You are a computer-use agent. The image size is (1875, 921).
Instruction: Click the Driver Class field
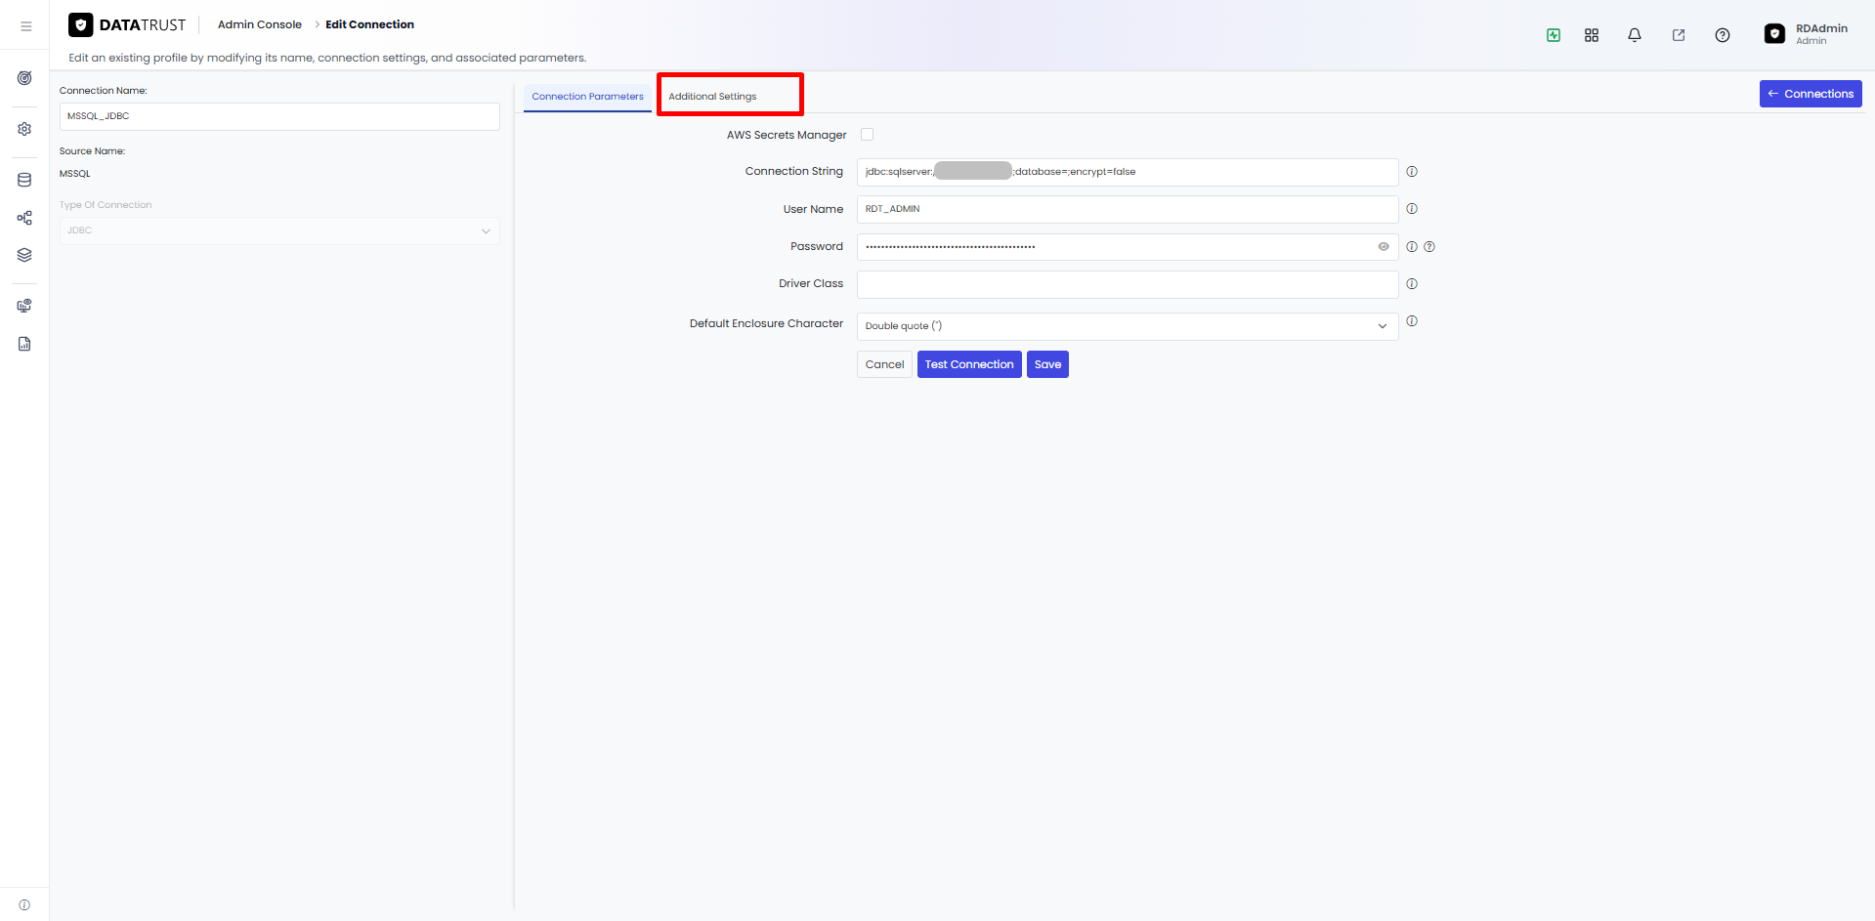tap(1128, 284)
